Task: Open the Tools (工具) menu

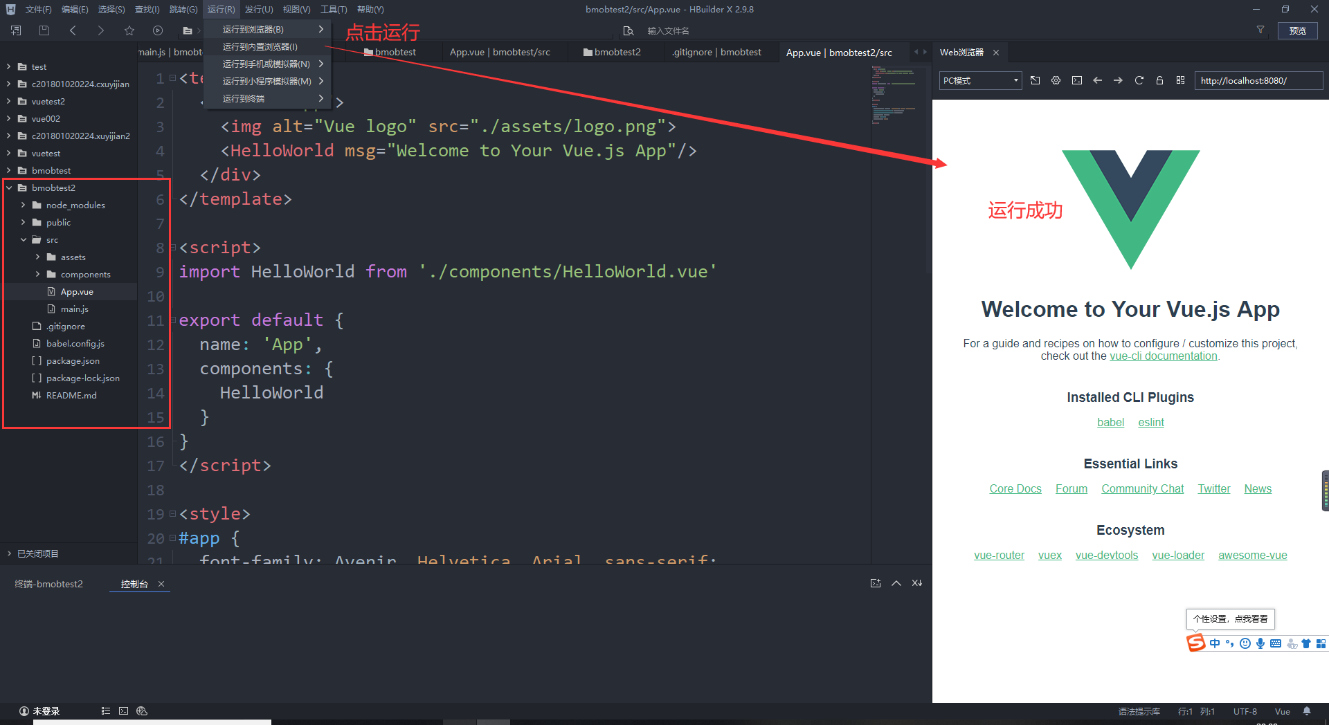Action: [x=334, y=10]
